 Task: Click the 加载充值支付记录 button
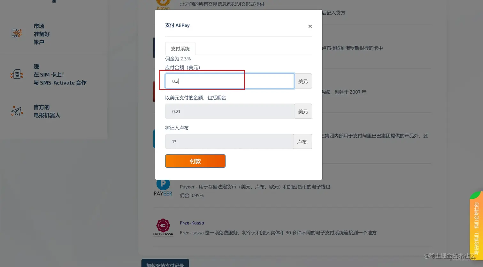coord(165,264)
